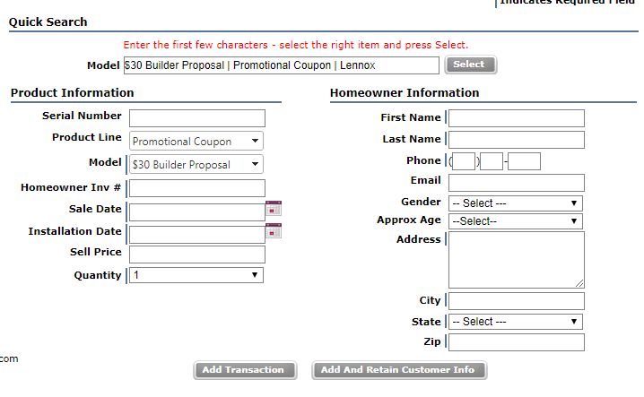Click inside the Address text area
The image size is (644, 397).
517,260
